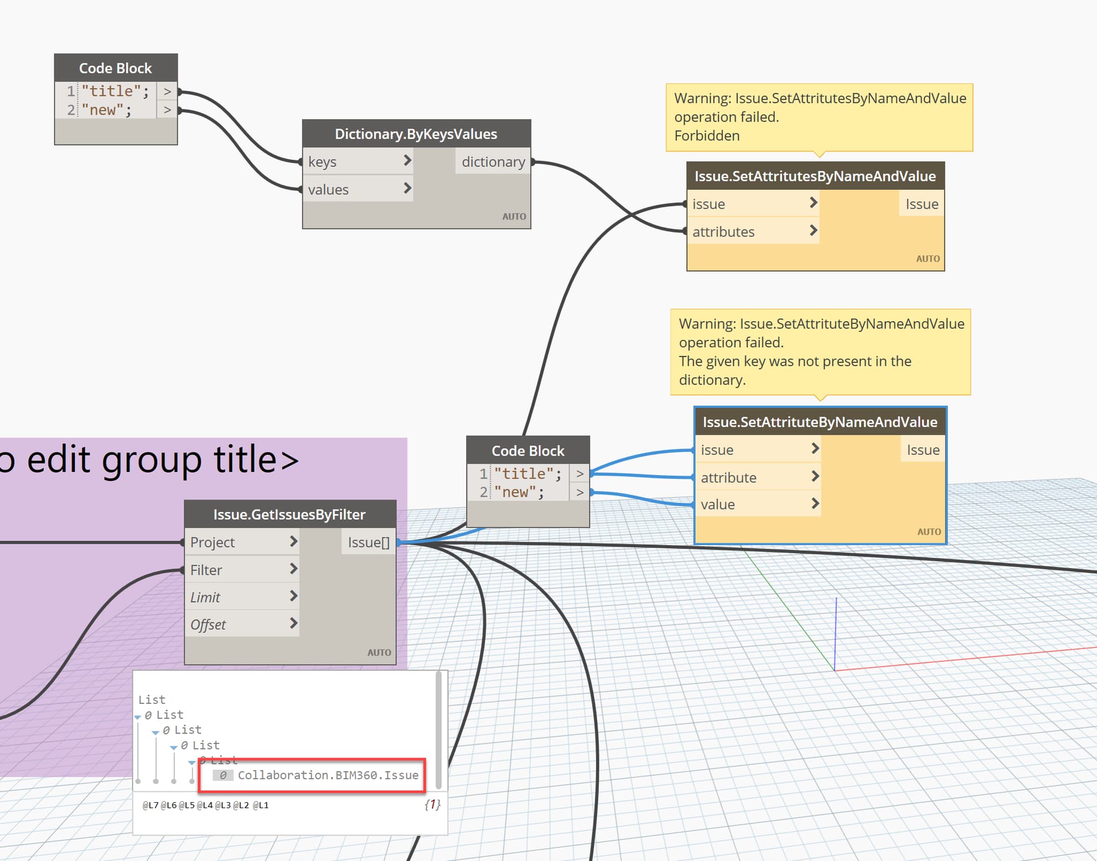Click Offset port chevron on GetIssuesByFilter
Image resolution: width=1097 pixels, height=861 pixels.
point(293,623)
